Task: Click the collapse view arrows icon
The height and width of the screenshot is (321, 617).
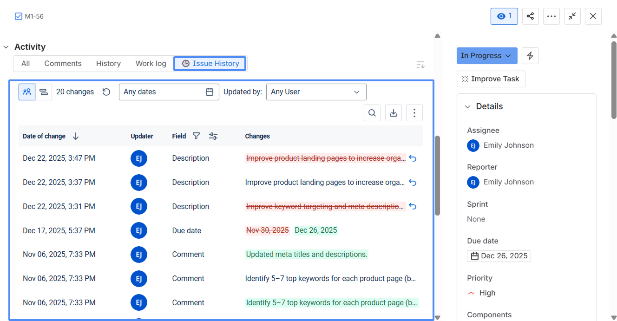Action: click(572, 16)
